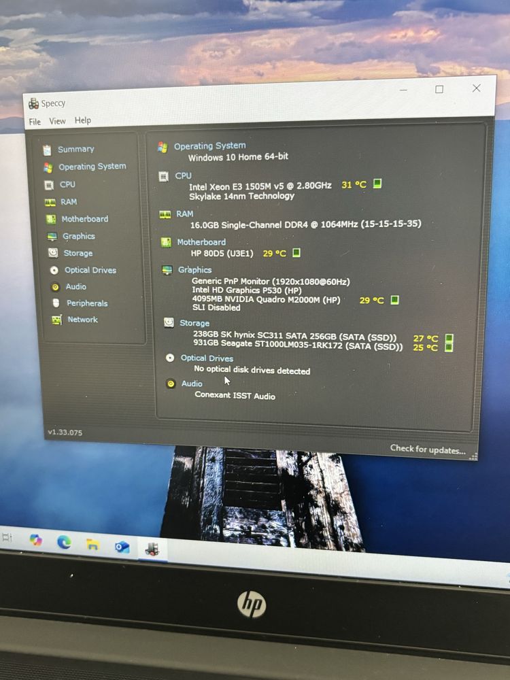This screenshot has height=680, width=510.
Task: Click the Quadro M2000M temperature indicator icon
Action: (394, 300)
